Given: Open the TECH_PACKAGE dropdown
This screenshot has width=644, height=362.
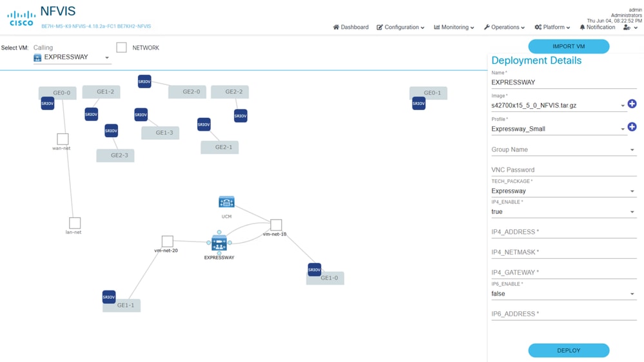Looking at the screenshot, I should click(x=564, y=191).
